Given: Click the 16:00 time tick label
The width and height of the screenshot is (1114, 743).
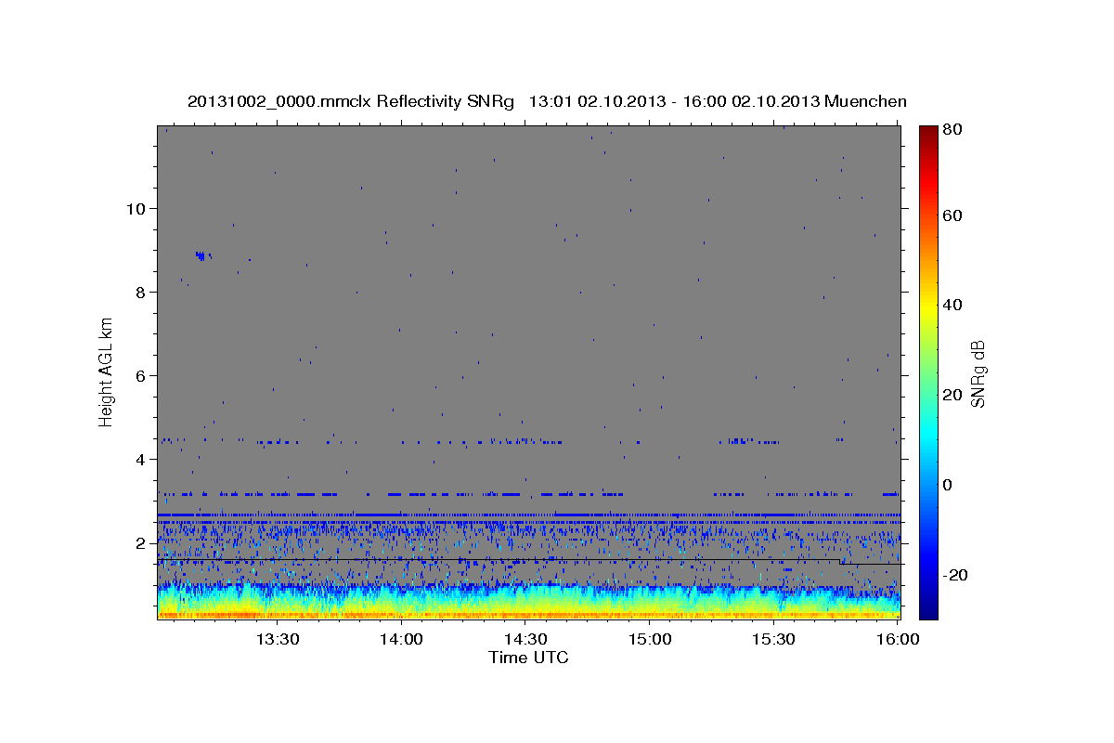Looking at the screenshot, I should coord(898,639).
